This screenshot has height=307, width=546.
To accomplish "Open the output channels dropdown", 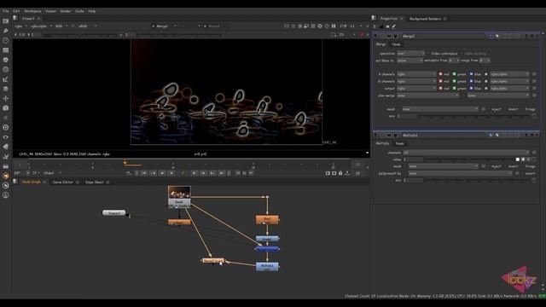I will [416, 89].
